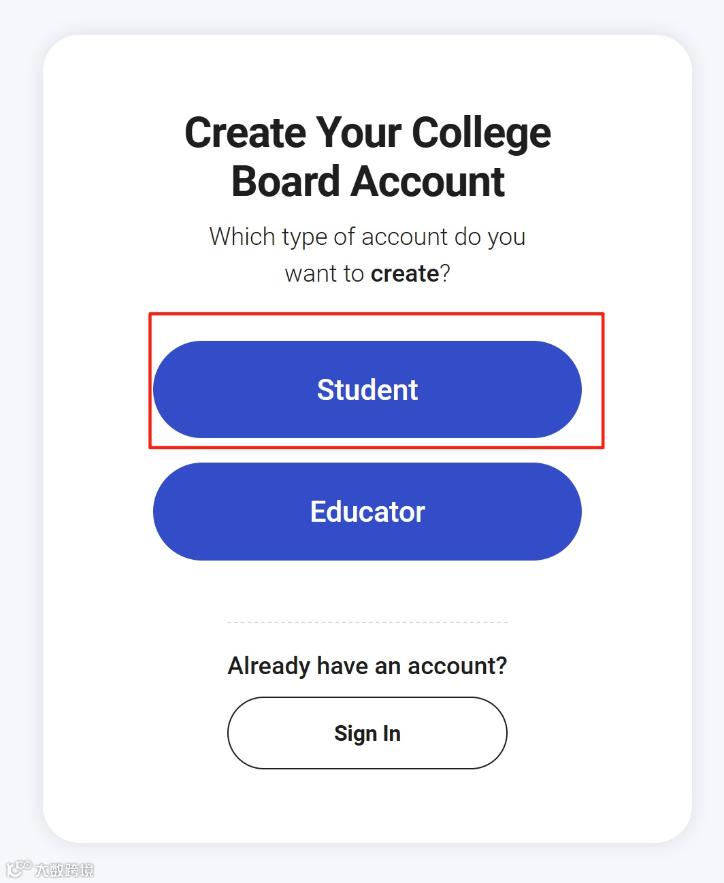Click the dashed divider line above Sign In
Viewport: 724px width, 883px height.
[x=367, y=622]
